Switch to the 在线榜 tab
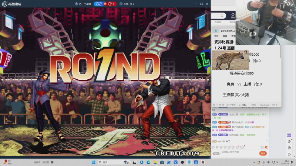This screenshot has height=166, width=296. [218, 22]
